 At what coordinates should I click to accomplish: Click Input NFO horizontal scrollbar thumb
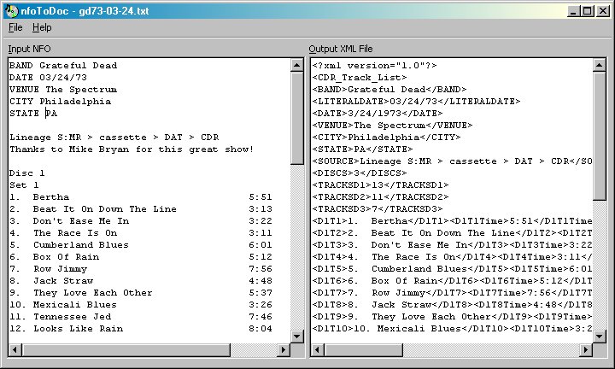coord(126,349)
